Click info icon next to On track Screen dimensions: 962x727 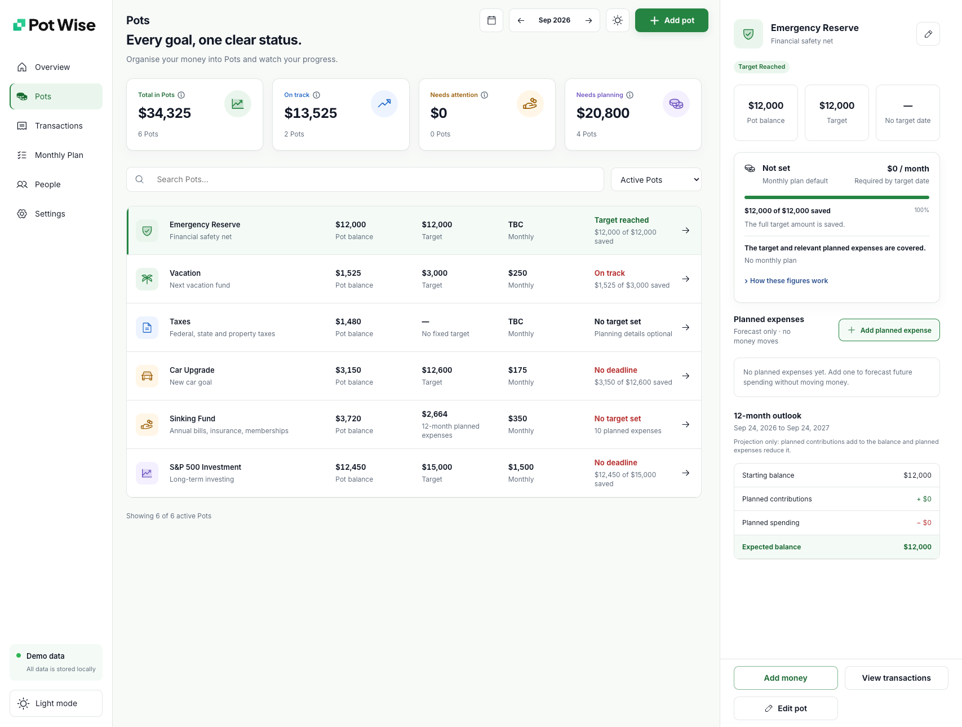[317, 95]
